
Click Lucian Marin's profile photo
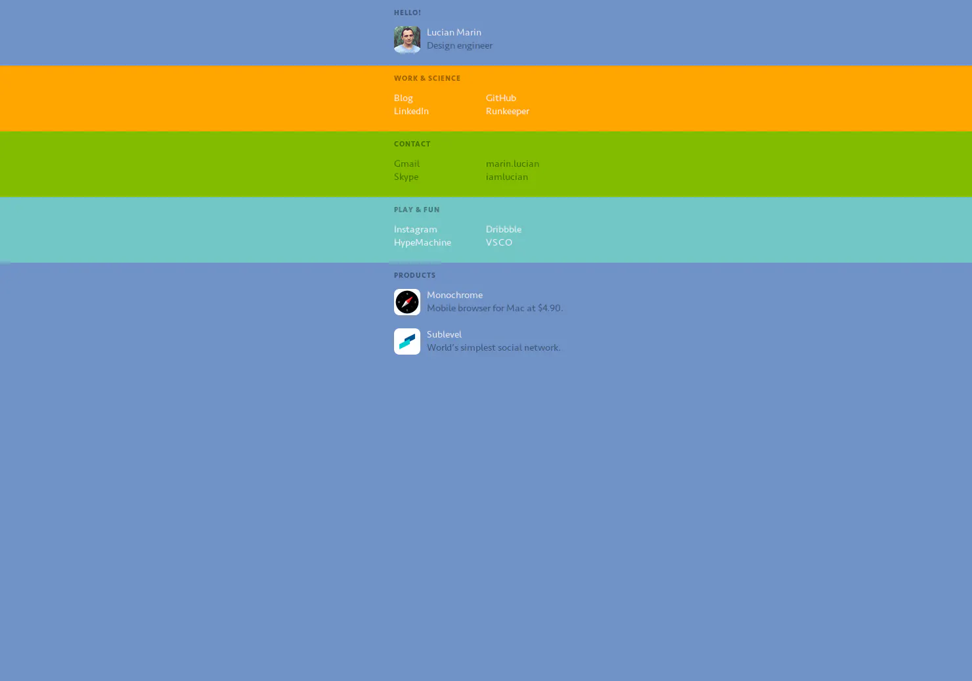coord(407,39)
